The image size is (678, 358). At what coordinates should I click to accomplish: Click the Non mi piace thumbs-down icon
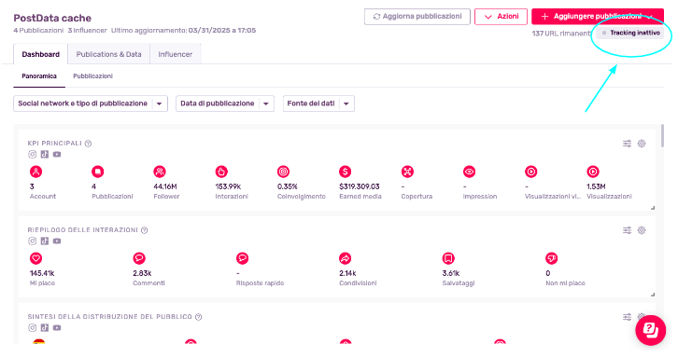(551, 258)
